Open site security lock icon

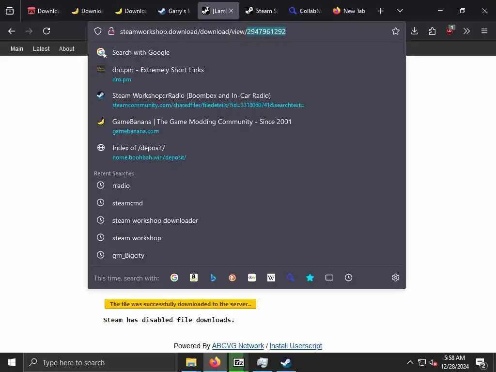111,31
